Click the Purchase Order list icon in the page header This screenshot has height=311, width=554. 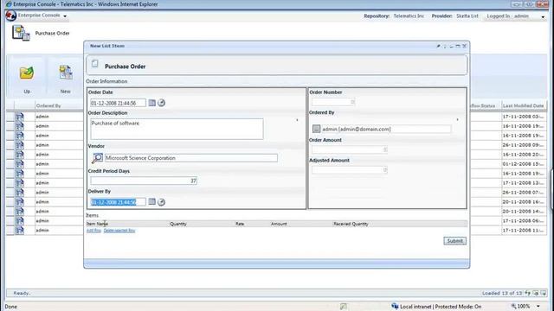[21, 33]
